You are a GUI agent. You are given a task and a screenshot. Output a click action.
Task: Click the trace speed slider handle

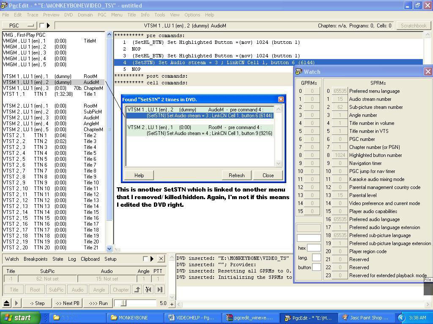[x=124, y=303]
